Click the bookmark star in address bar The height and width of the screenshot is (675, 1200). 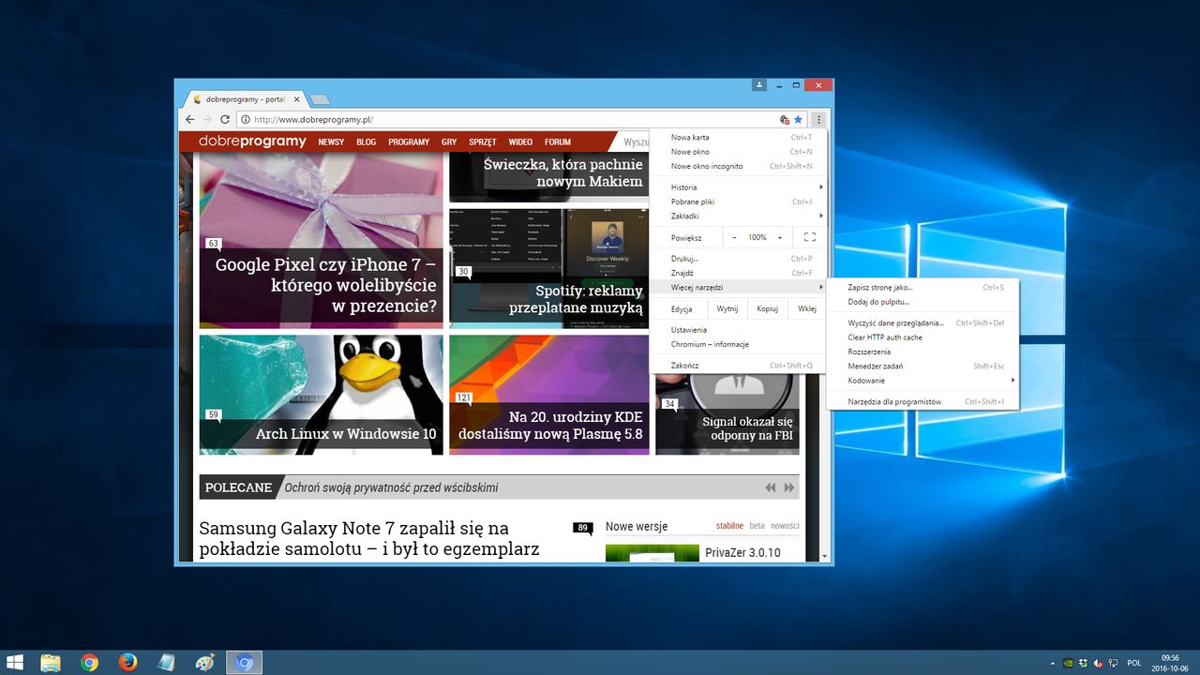(798, 119)
